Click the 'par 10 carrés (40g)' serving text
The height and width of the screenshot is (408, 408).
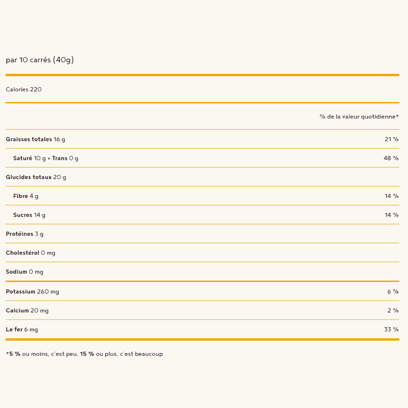40,60
